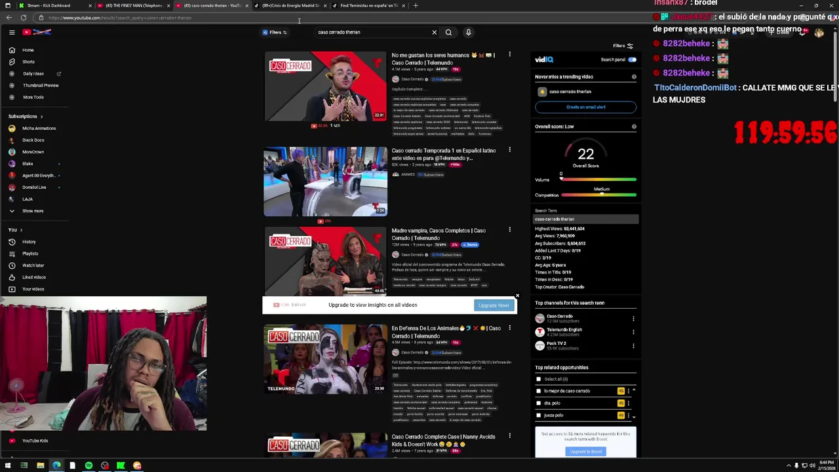Click the Upgrade to Boost button
839x472 pixels.
click(x=585, y=452)
